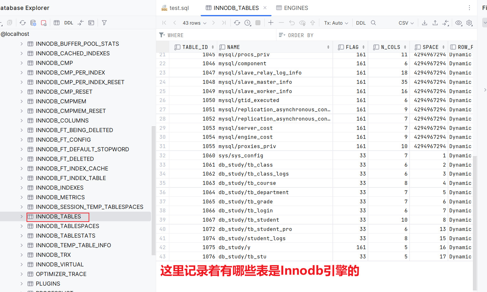Click DDL in Database Explorer toolbar

68,23
